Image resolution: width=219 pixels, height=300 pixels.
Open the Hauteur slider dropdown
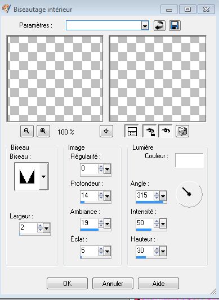163,251
